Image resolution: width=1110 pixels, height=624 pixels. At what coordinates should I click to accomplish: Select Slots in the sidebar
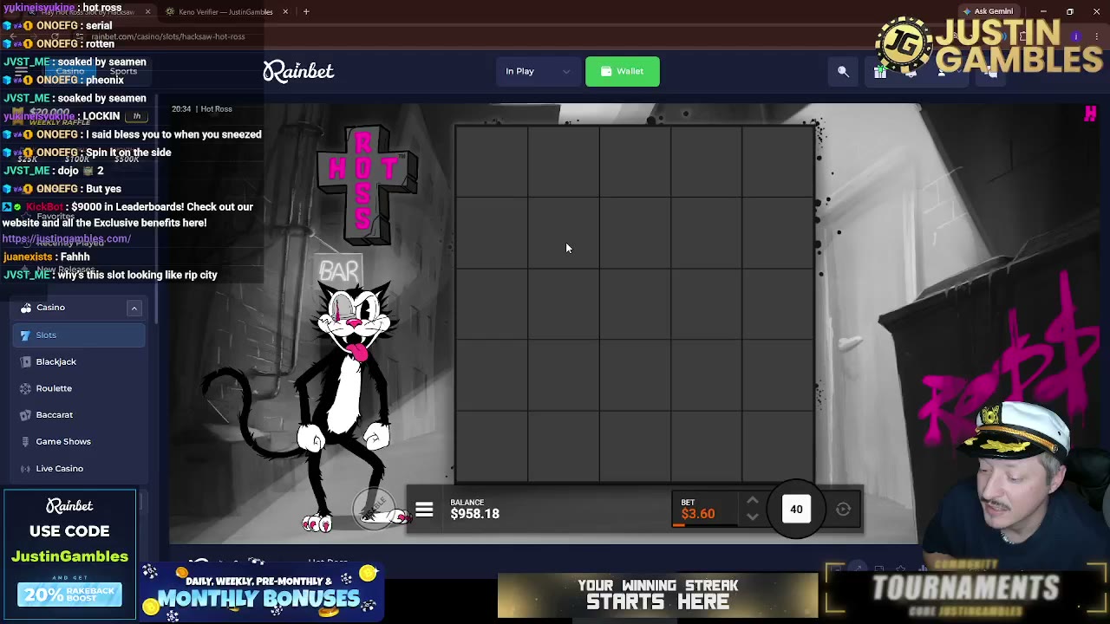(x=79, y=335)
